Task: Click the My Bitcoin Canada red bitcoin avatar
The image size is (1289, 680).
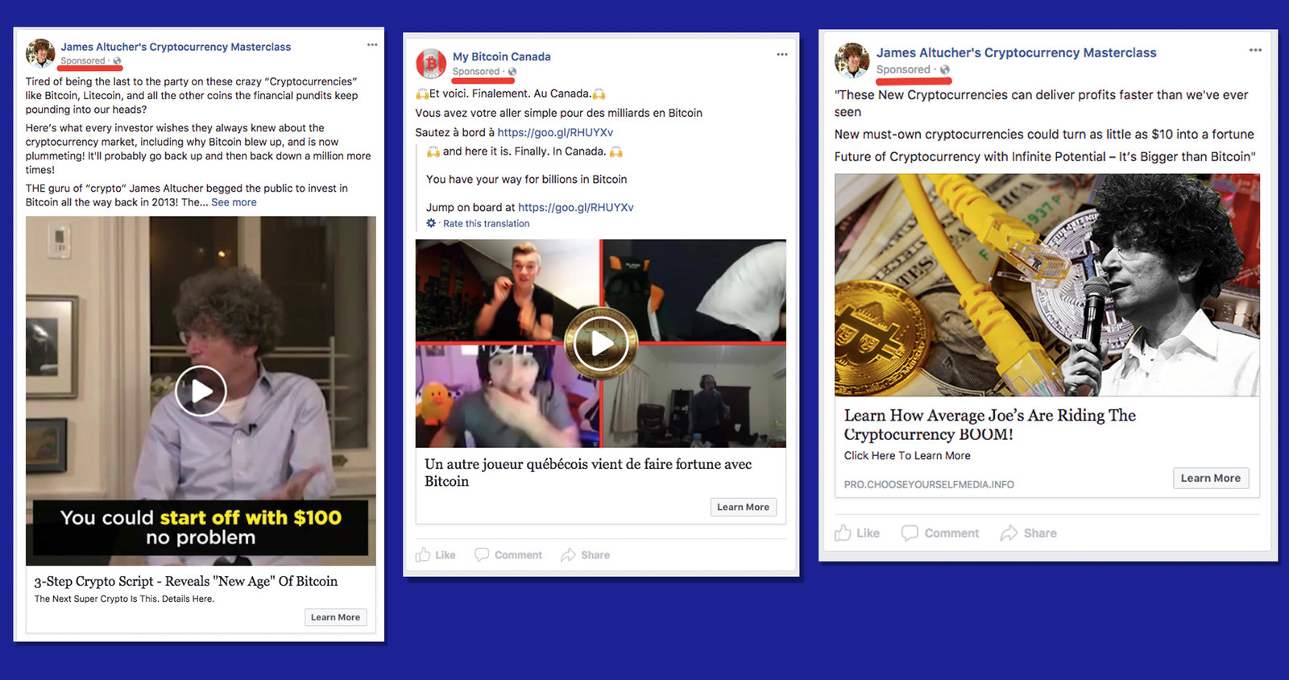Action: 431,63
